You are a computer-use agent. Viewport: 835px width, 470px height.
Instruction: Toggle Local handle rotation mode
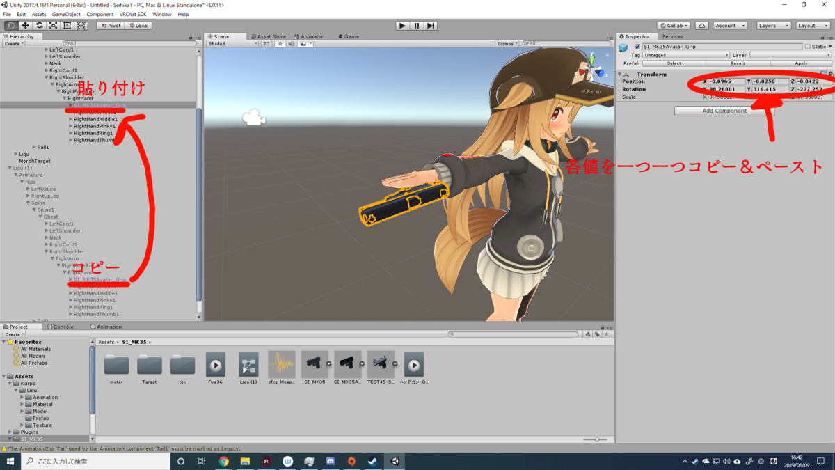click(138, 26)
